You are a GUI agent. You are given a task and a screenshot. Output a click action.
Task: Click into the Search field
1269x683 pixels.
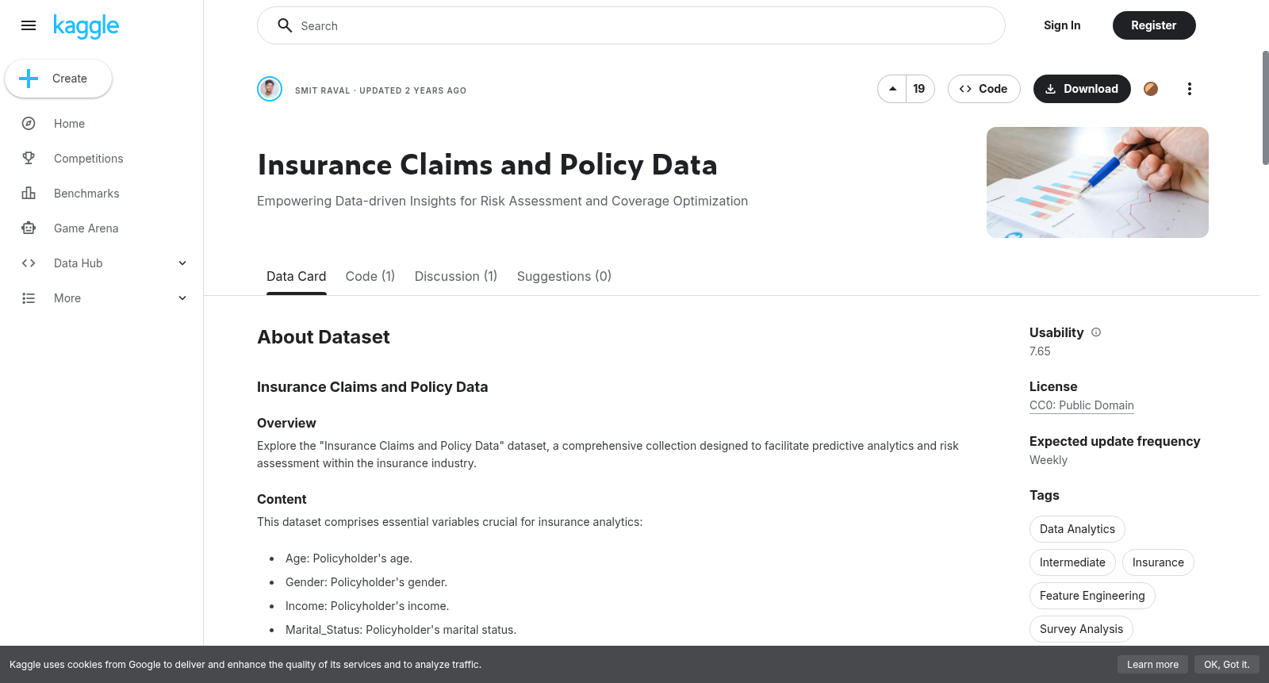pyautogui.click(x=631, y=25)
